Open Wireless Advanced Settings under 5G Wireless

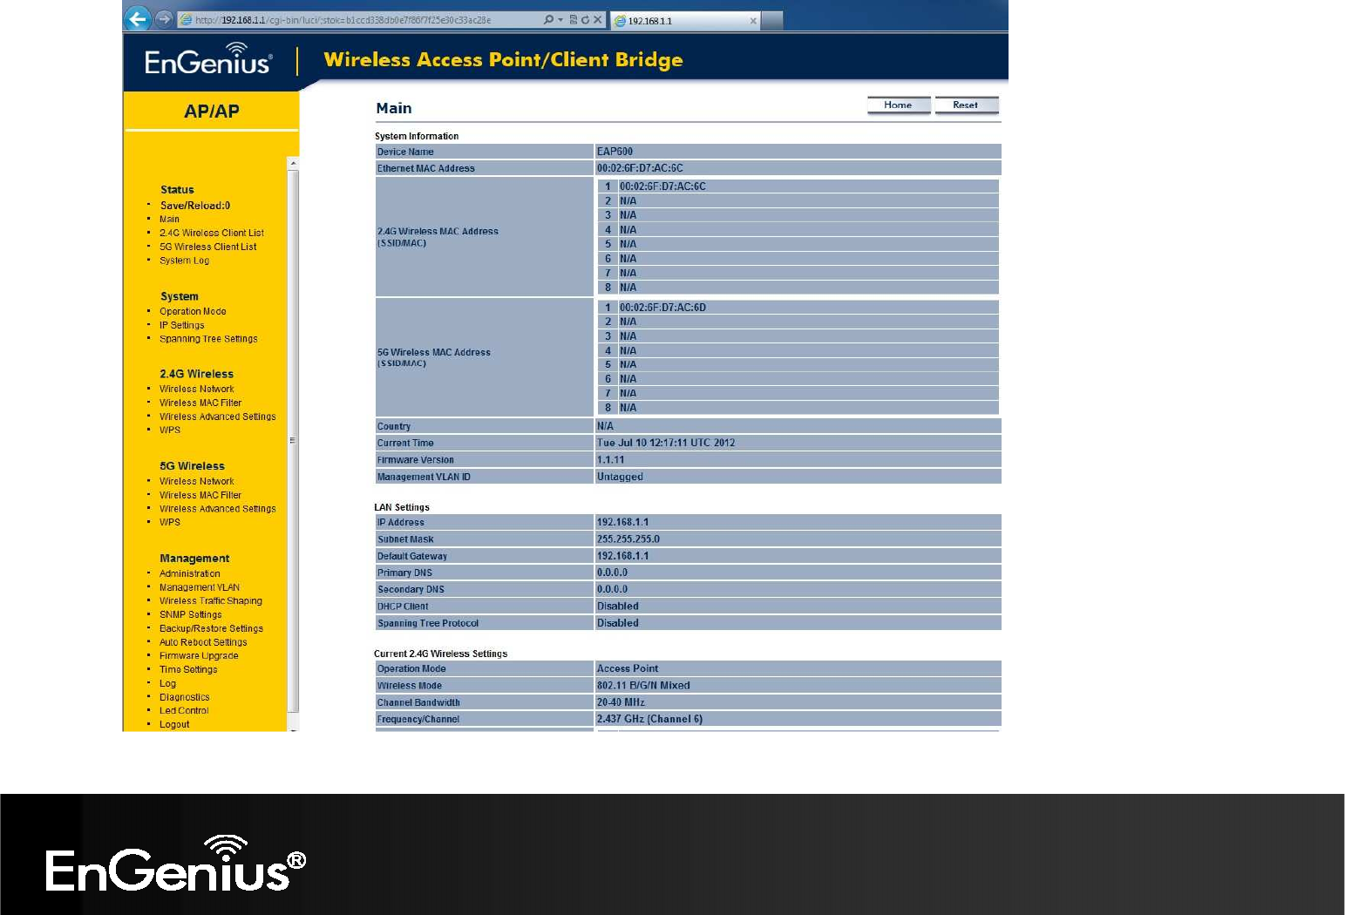coord(218,509)
